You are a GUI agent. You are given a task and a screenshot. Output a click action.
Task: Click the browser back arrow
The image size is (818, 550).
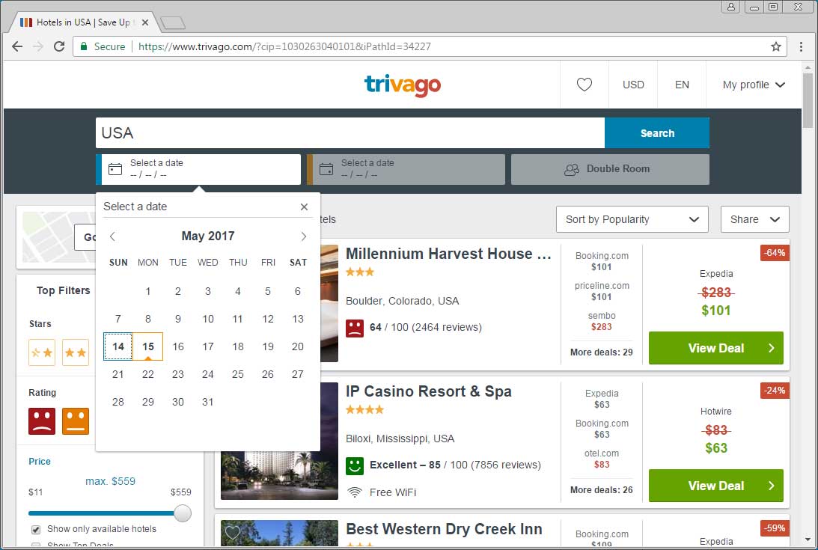(17, 46)
